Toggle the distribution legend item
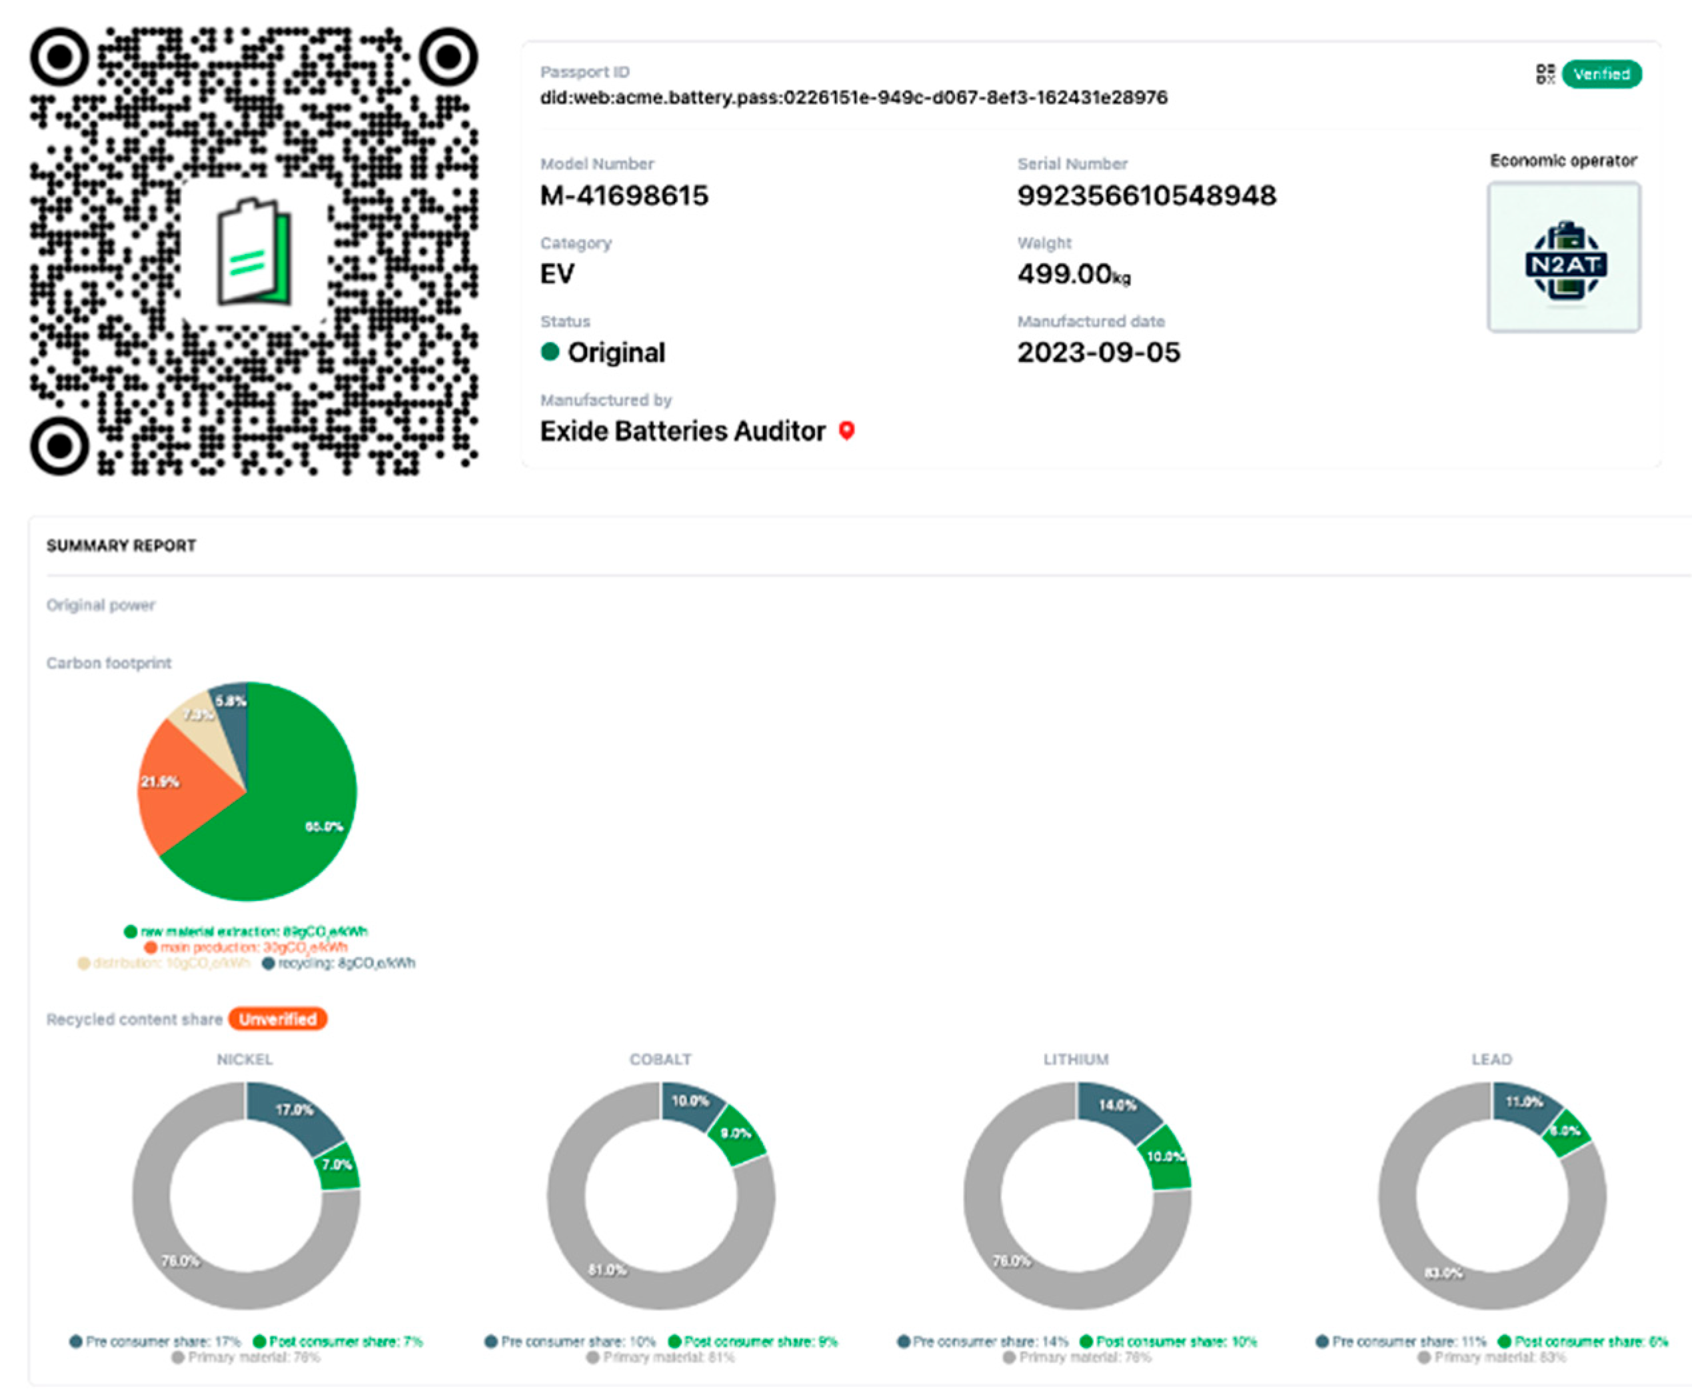 (163, 962)
